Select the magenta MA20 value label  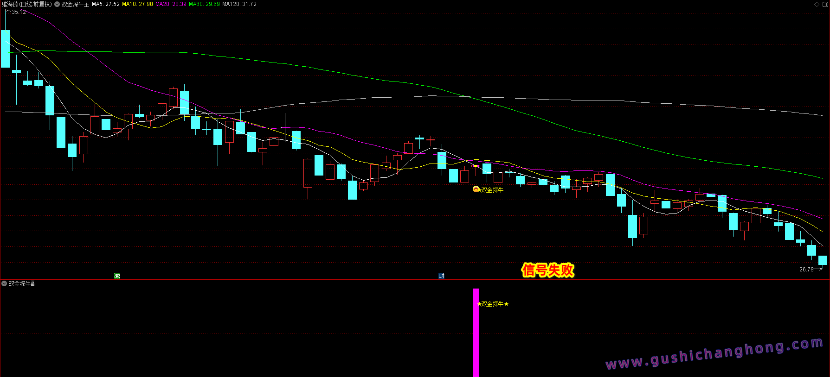tap(171, 4)
